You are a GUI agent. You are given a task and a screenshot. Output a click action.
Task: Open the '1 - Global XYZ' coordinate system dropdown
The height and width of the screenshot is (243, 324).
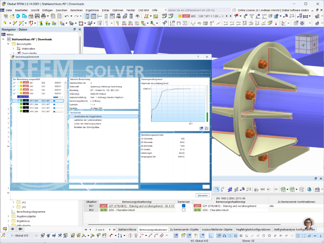(36, 235)
